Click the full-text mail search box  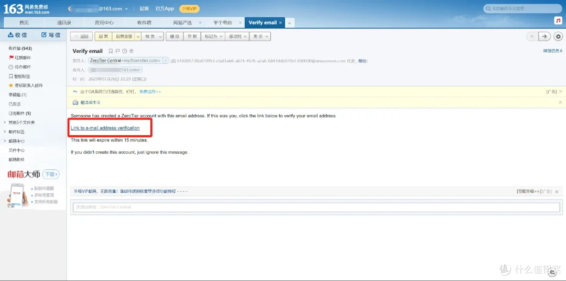523,9
